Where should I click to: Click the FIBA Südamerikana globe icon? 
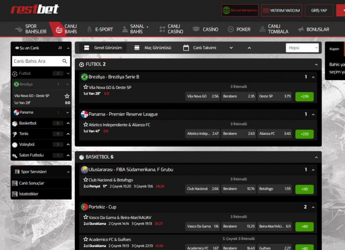pos(84,169)
